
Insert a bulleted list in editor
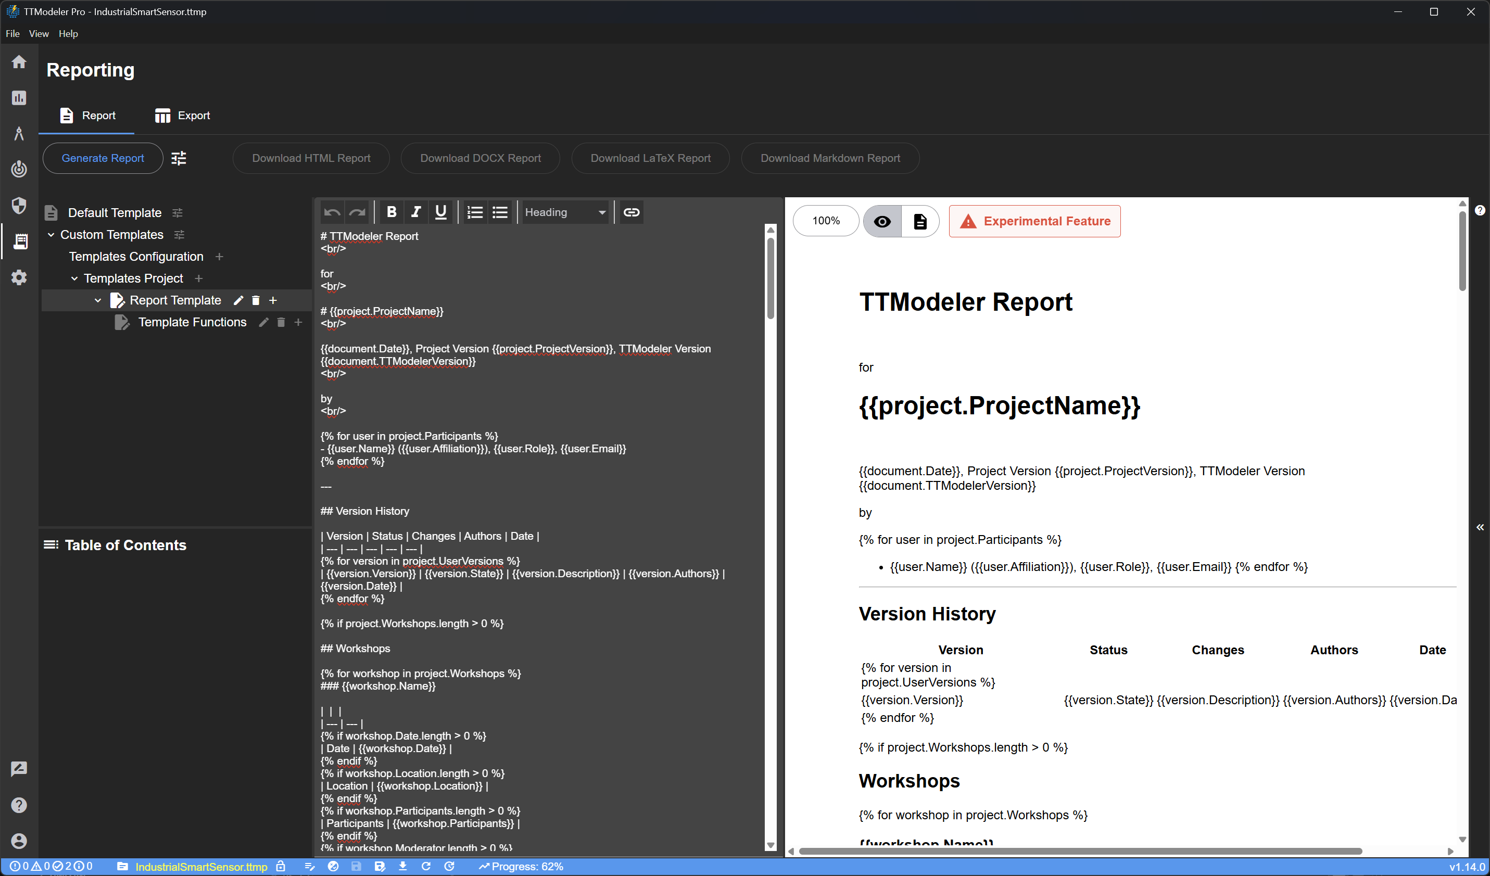tap(500, 212)
